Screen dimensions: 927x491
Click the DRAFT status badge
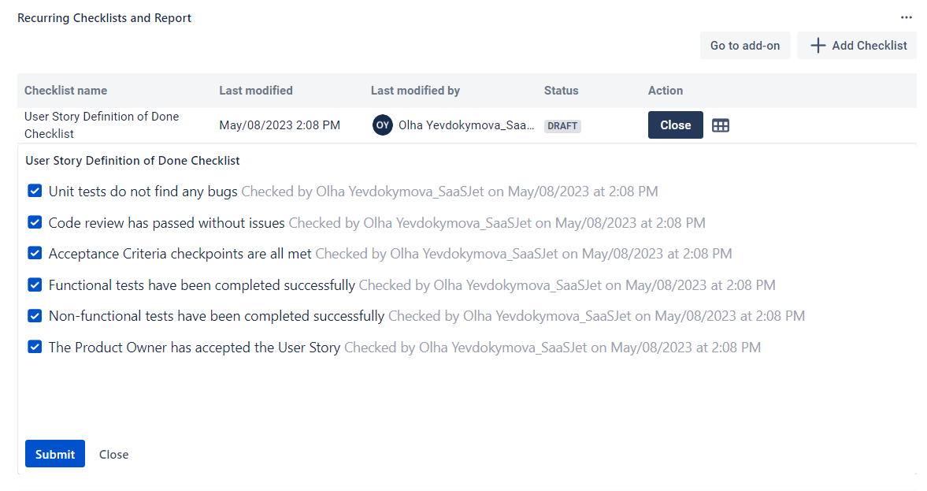pos(562,125)
